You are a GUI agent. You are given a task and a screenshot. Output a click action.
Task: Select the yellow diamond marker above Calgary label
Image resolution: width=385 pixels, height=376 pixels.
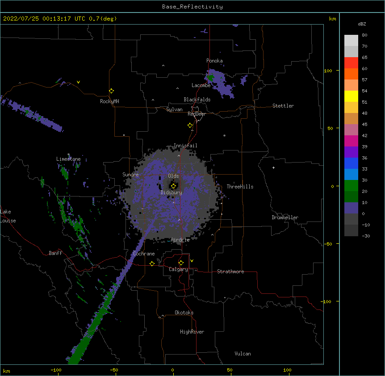pyautogui.click(x=181, y=263)
